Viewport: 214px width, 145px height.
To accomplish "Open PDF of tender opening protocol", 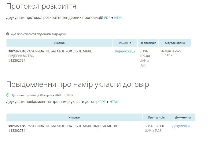I will [107, 18].
